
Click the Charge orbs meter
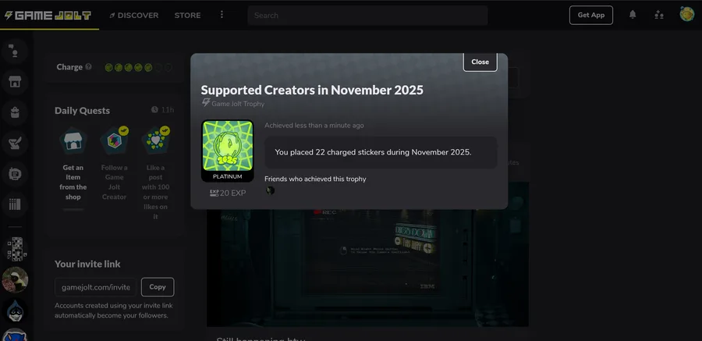(x=138, y=68)
